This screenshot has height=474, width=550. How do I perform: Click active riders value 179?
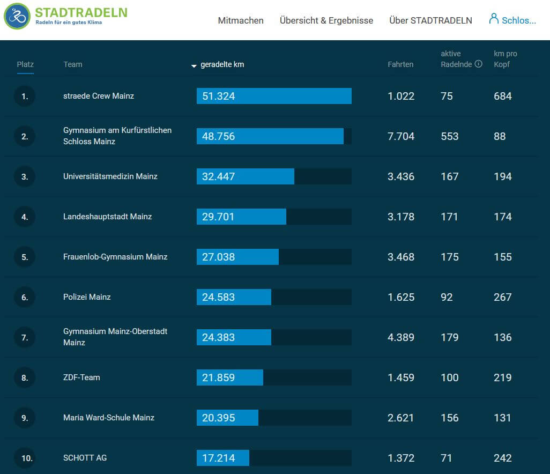click(450, 337)
